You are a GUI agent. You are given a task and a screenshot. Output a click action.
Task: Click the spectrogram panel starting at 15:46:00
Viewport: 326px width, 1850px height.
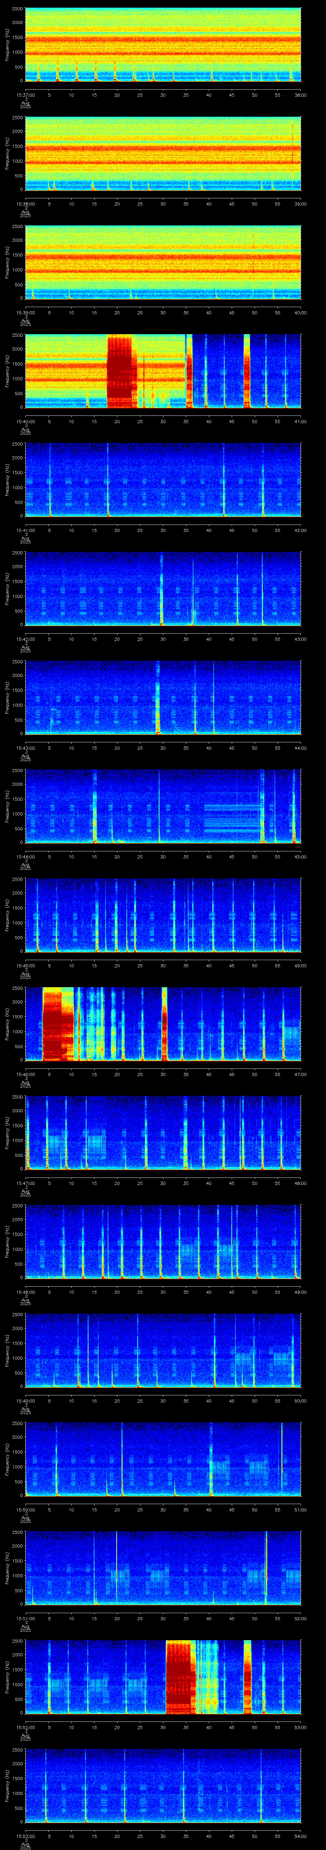(x=163, y=1024)
